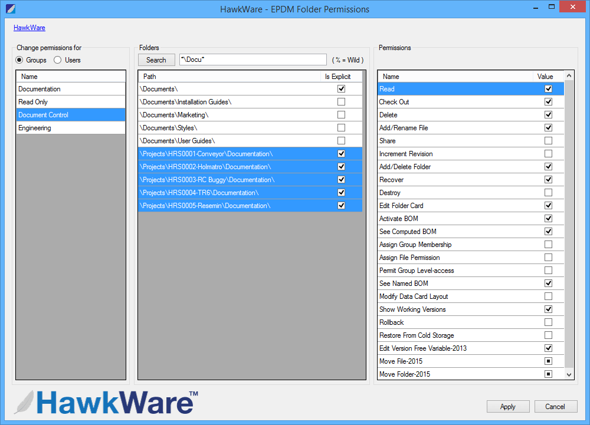
Task: Toggle the Increment Revision permission
Action: click(x=548, y=153)
